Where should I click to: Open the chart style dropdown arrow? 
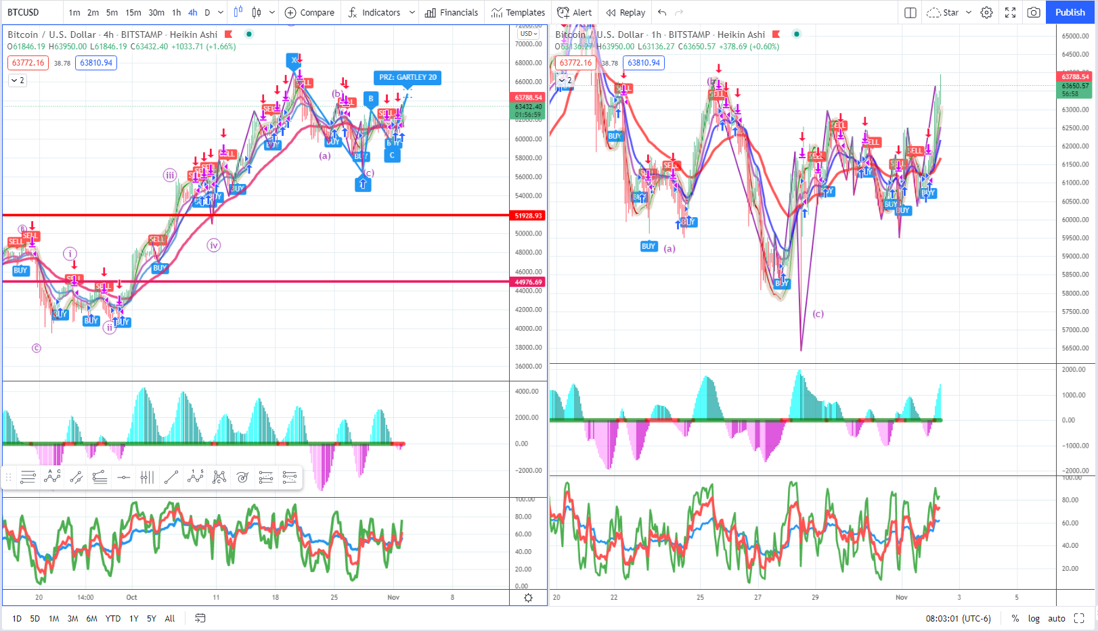pyautogui.click(x=272, y=12)
